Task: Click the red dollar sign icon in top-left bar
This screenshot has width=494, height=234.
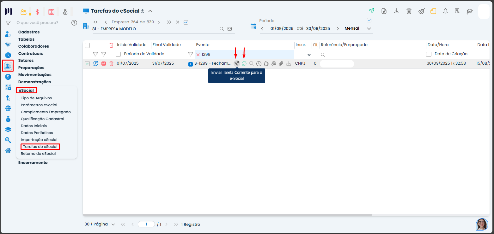Action: point(37,12)
